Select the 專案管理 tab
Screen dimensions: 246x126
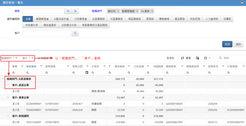[x=164, y=19]
